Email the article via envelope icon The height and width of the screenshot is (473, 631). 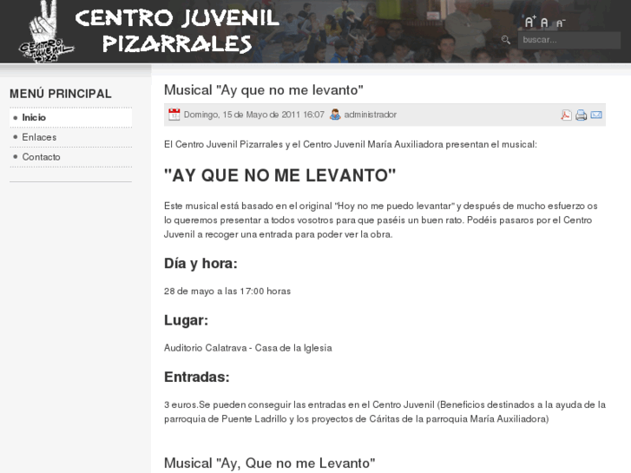pyautogui.click(x=596, y=115)
